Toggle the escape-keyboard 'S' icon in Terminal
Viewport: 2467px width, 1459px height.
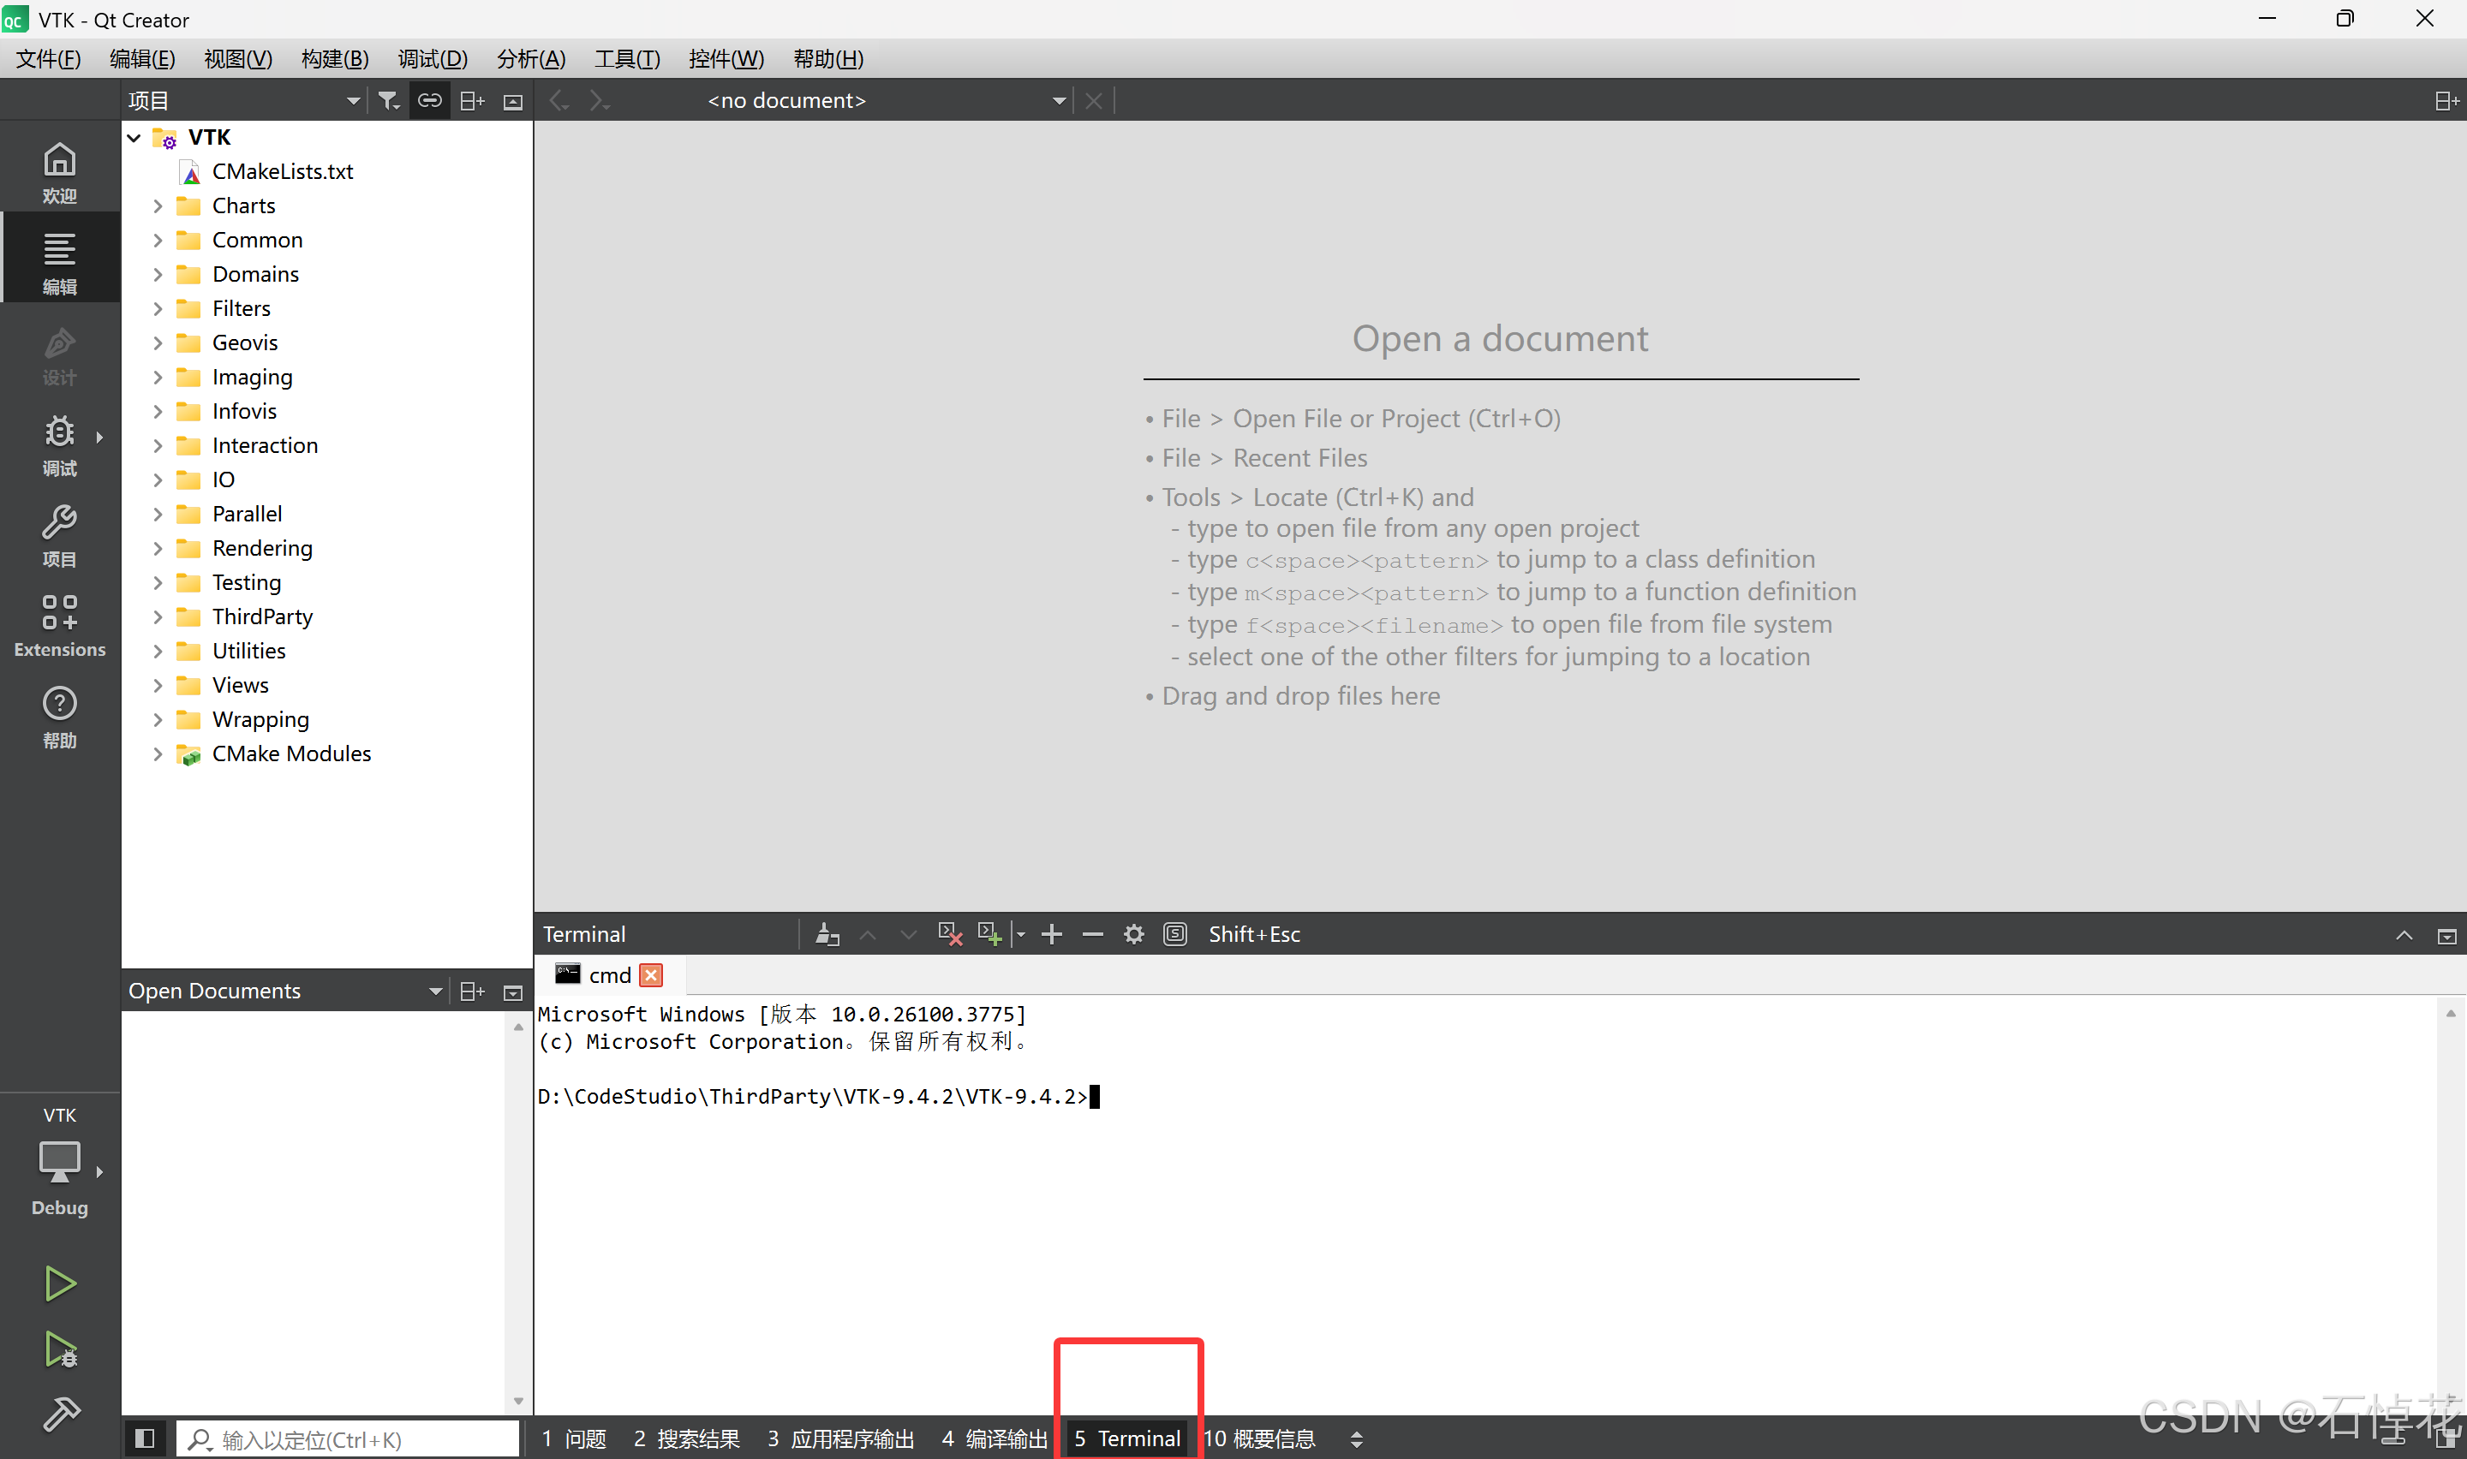(1174, 933)
